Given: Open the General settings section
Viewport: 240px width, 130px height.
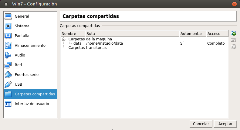Looking at the screenshot, I should click(30, 16).
